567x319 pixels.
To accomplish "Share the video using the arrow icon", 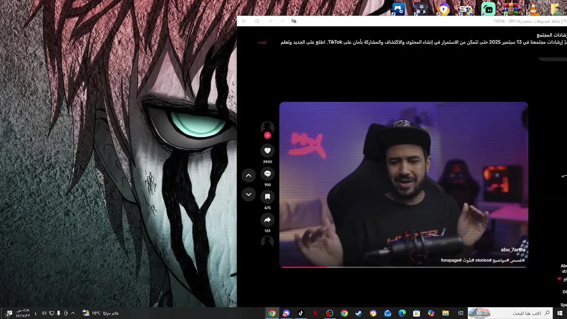I will tap(268, 220).
